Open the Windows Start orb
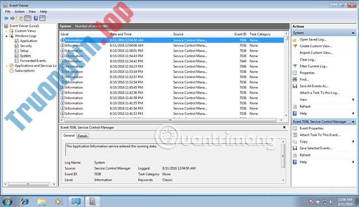Image resolution: width=359 pixels, height=207 pixels. 7,201
